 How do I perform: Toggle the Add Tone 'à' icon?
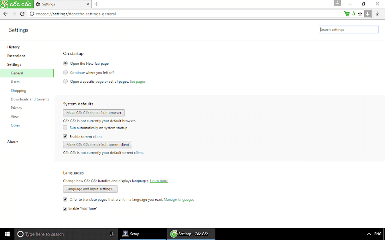pos(354,14)
